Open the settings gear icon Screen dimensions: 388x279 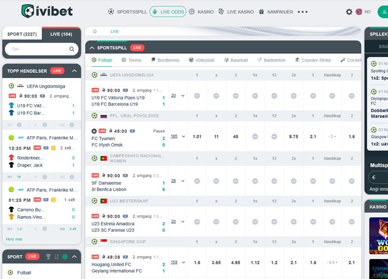pos(349,12)
